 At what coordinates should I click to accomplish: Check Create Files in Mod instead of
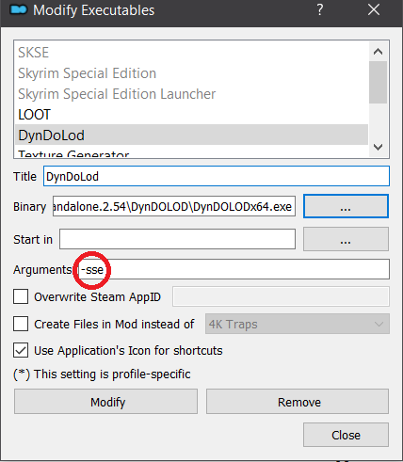(x=21, y=324)
